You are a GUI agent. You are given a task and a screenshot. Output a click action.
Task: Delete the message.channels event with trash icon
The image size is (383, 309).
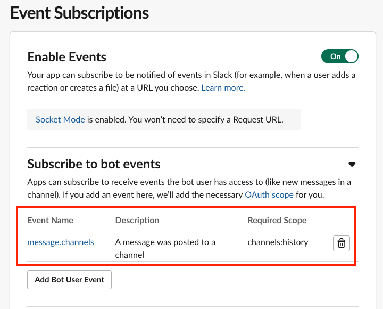click(x=342, y=243)
